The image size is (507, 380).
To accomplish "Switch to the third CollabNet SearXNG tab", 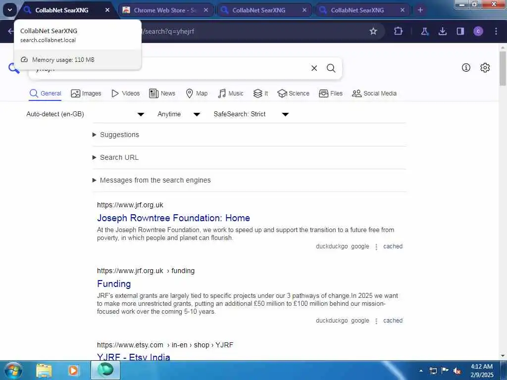I will point(258,10).
